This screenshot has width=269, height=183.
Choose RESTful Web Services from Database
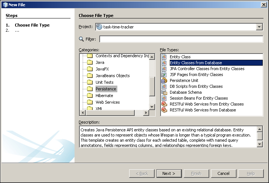click(203, 110)
